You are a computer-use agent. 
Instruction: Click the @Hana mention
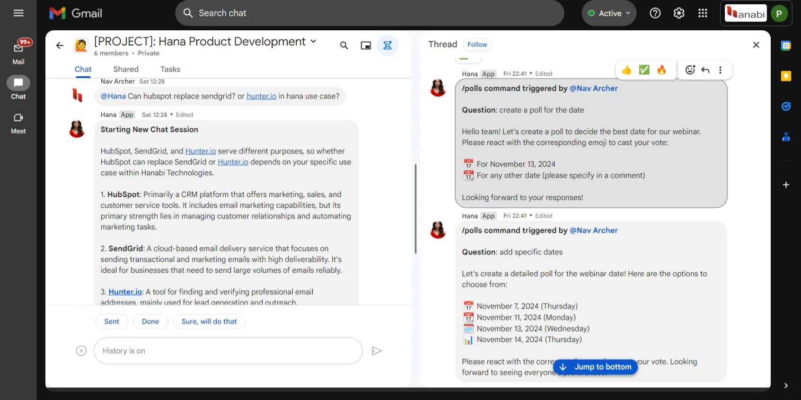113,96
